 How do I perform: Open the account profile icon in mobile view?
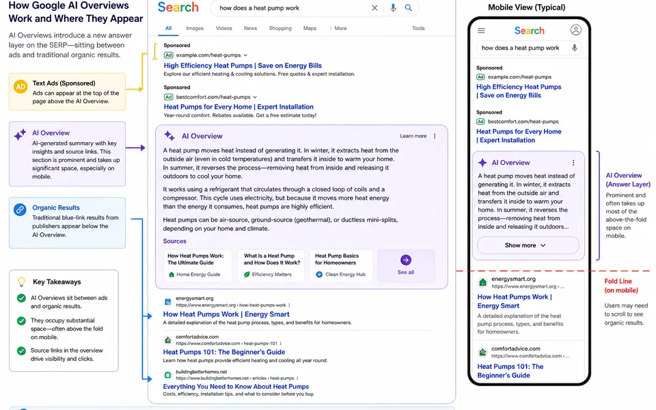(x=575, y=30)
